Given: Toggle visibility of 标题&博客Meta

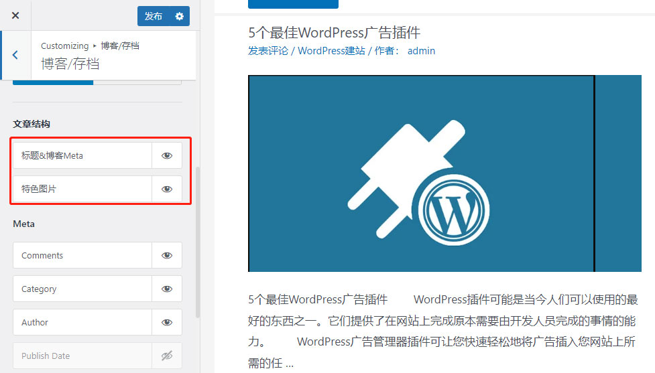Looking at the screenshot, I should [x=167, y=155].
